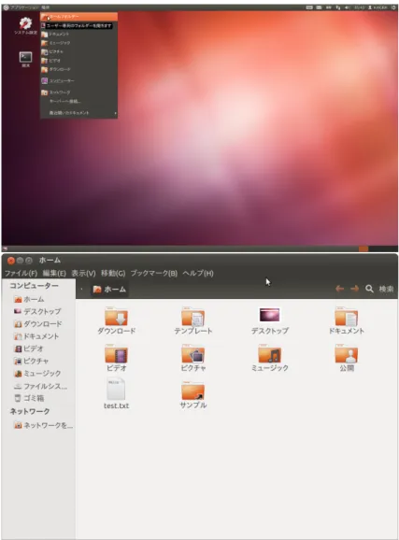Image resolution: width=399 pixels, height=540 pixels.
Task: Go to ドキュメント in the sidebar
Action: coord(36,336)
